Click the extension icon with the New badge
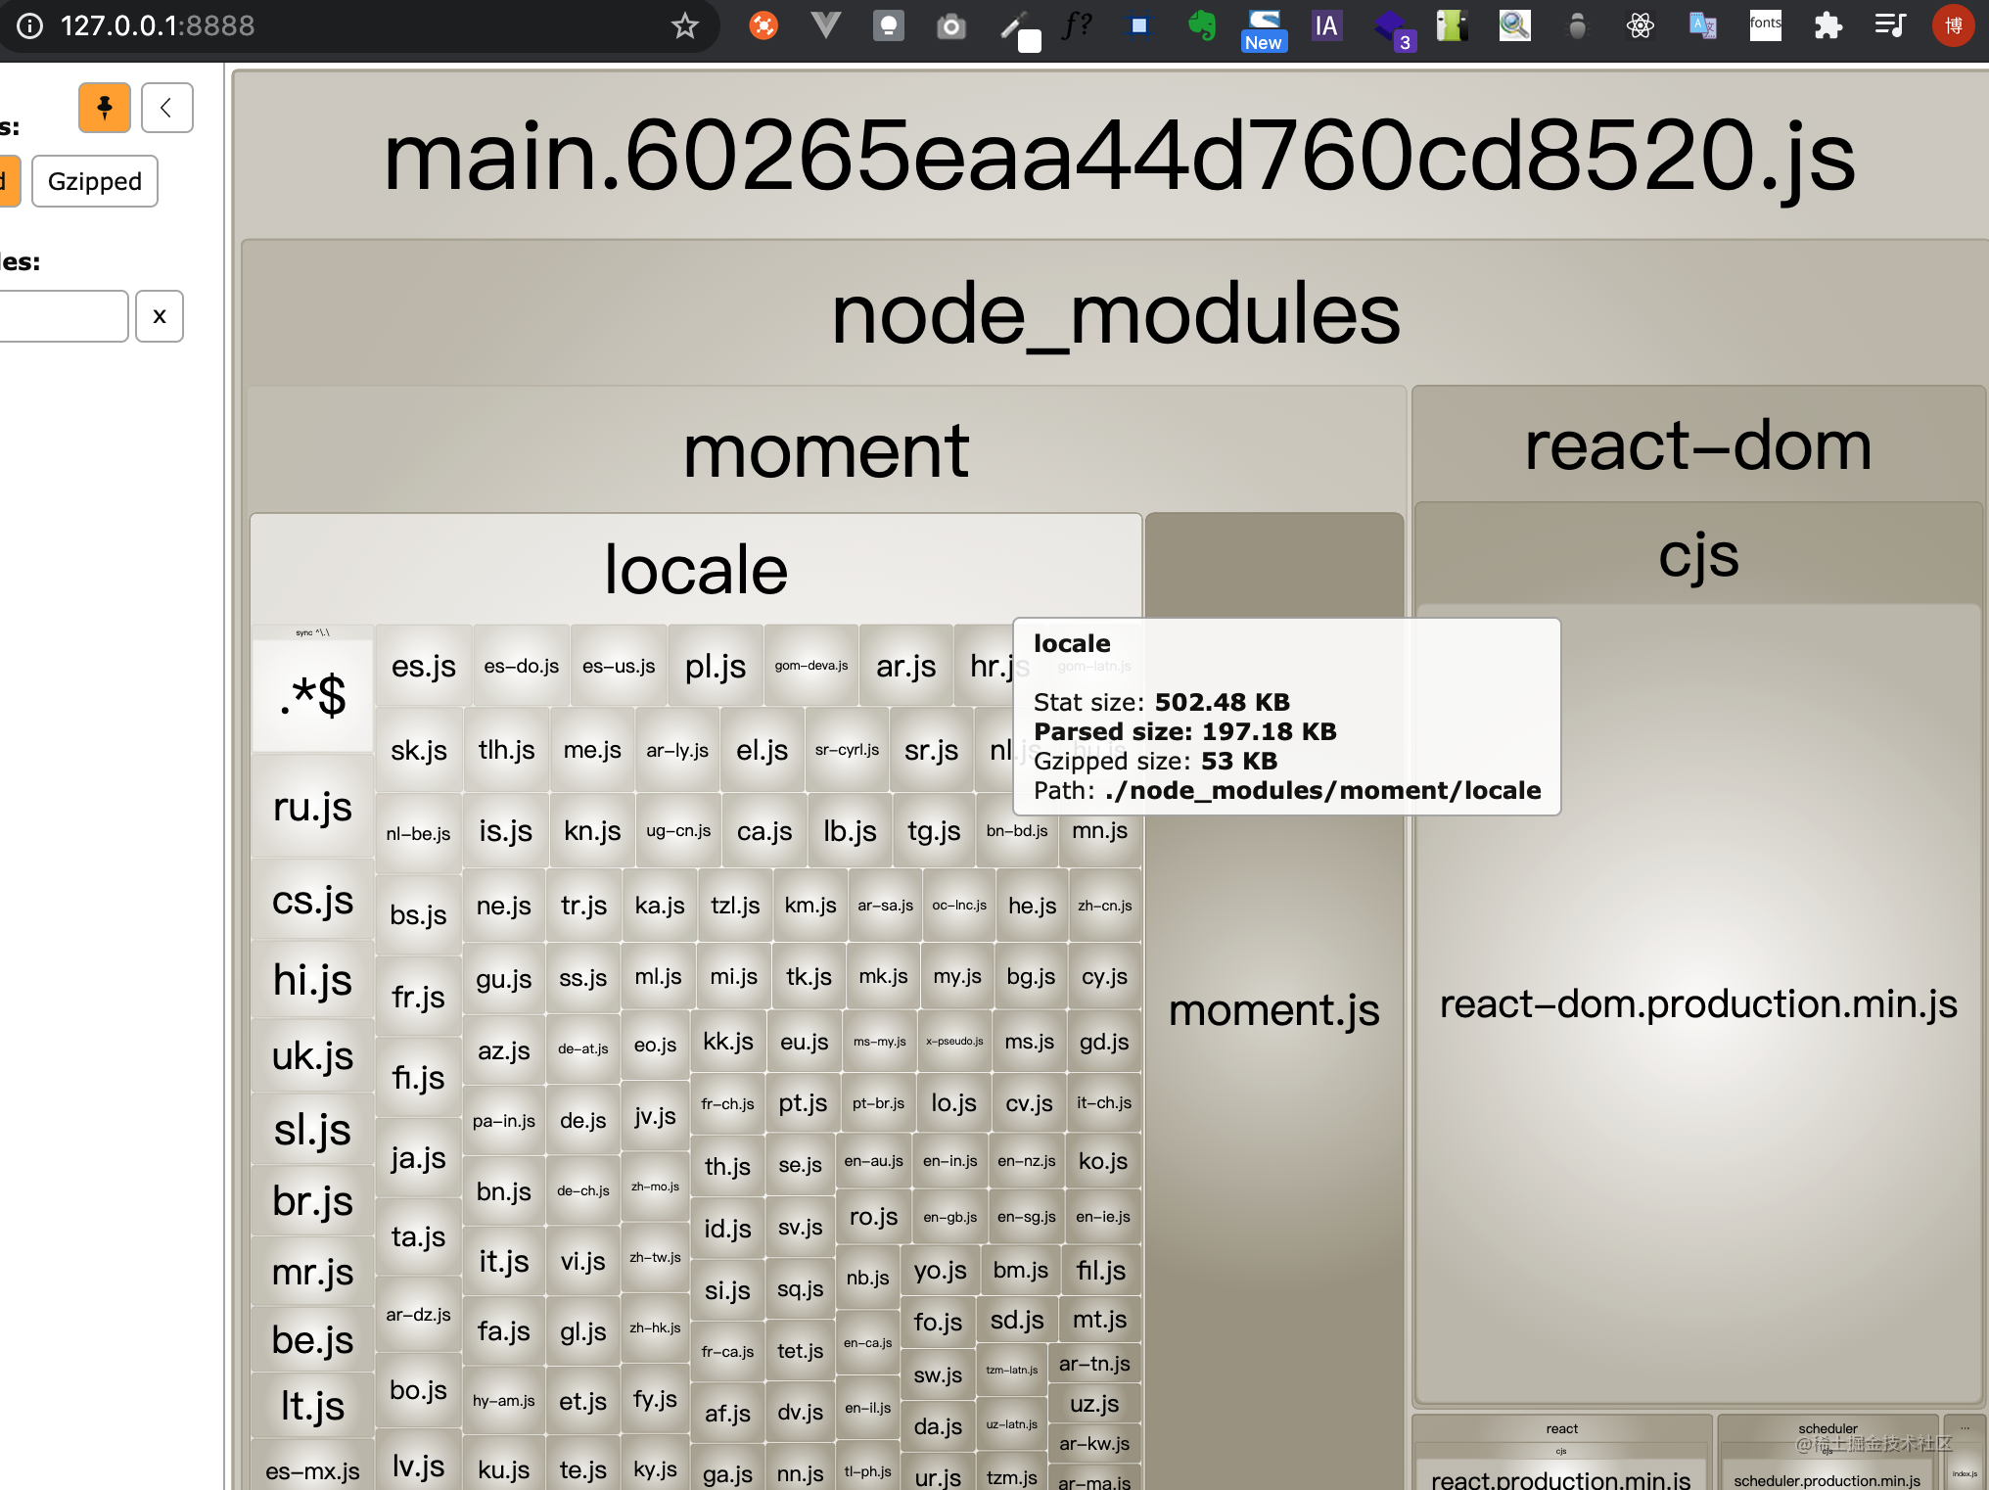 pyautogui.click(x=1264, y=29)
